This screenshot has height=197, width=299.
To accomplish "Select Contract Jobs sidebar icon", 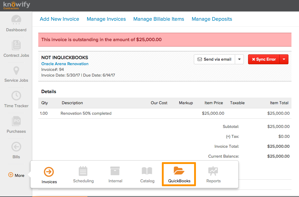I will click(16, 45).
